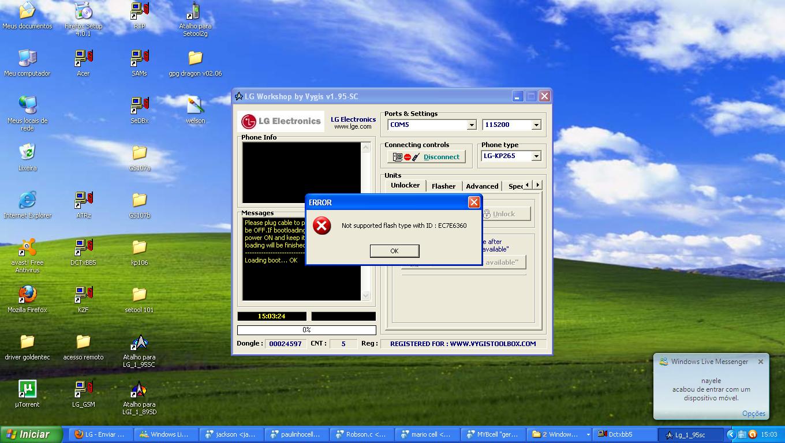Select the KZF desktop shortcut
Viewport: 785px width, 443px height.
click(x=83, y=299)
